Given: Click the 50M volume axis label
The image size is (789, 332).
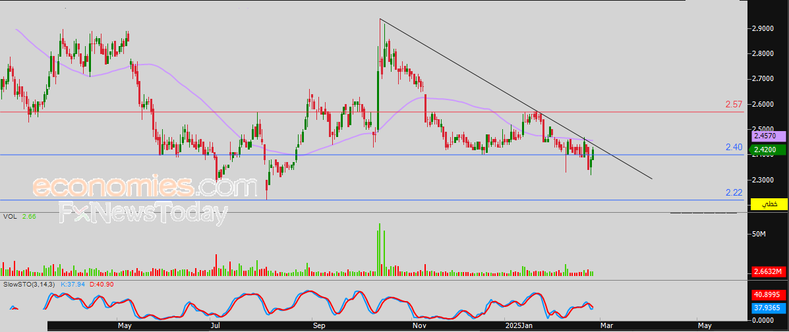Looking at the screenshot, I should (x=759, y=235).
